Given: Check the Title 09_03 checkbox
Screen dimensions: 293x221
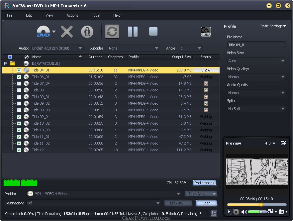Looking at the screenshot, I should [19, 110].
